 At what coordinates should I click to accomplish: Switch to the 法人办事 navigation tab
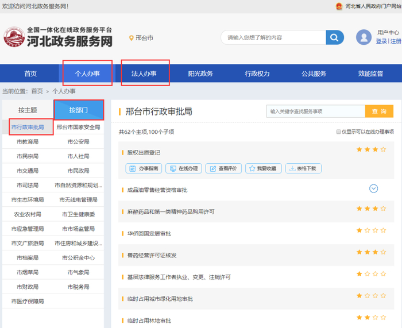pos(144,74)
